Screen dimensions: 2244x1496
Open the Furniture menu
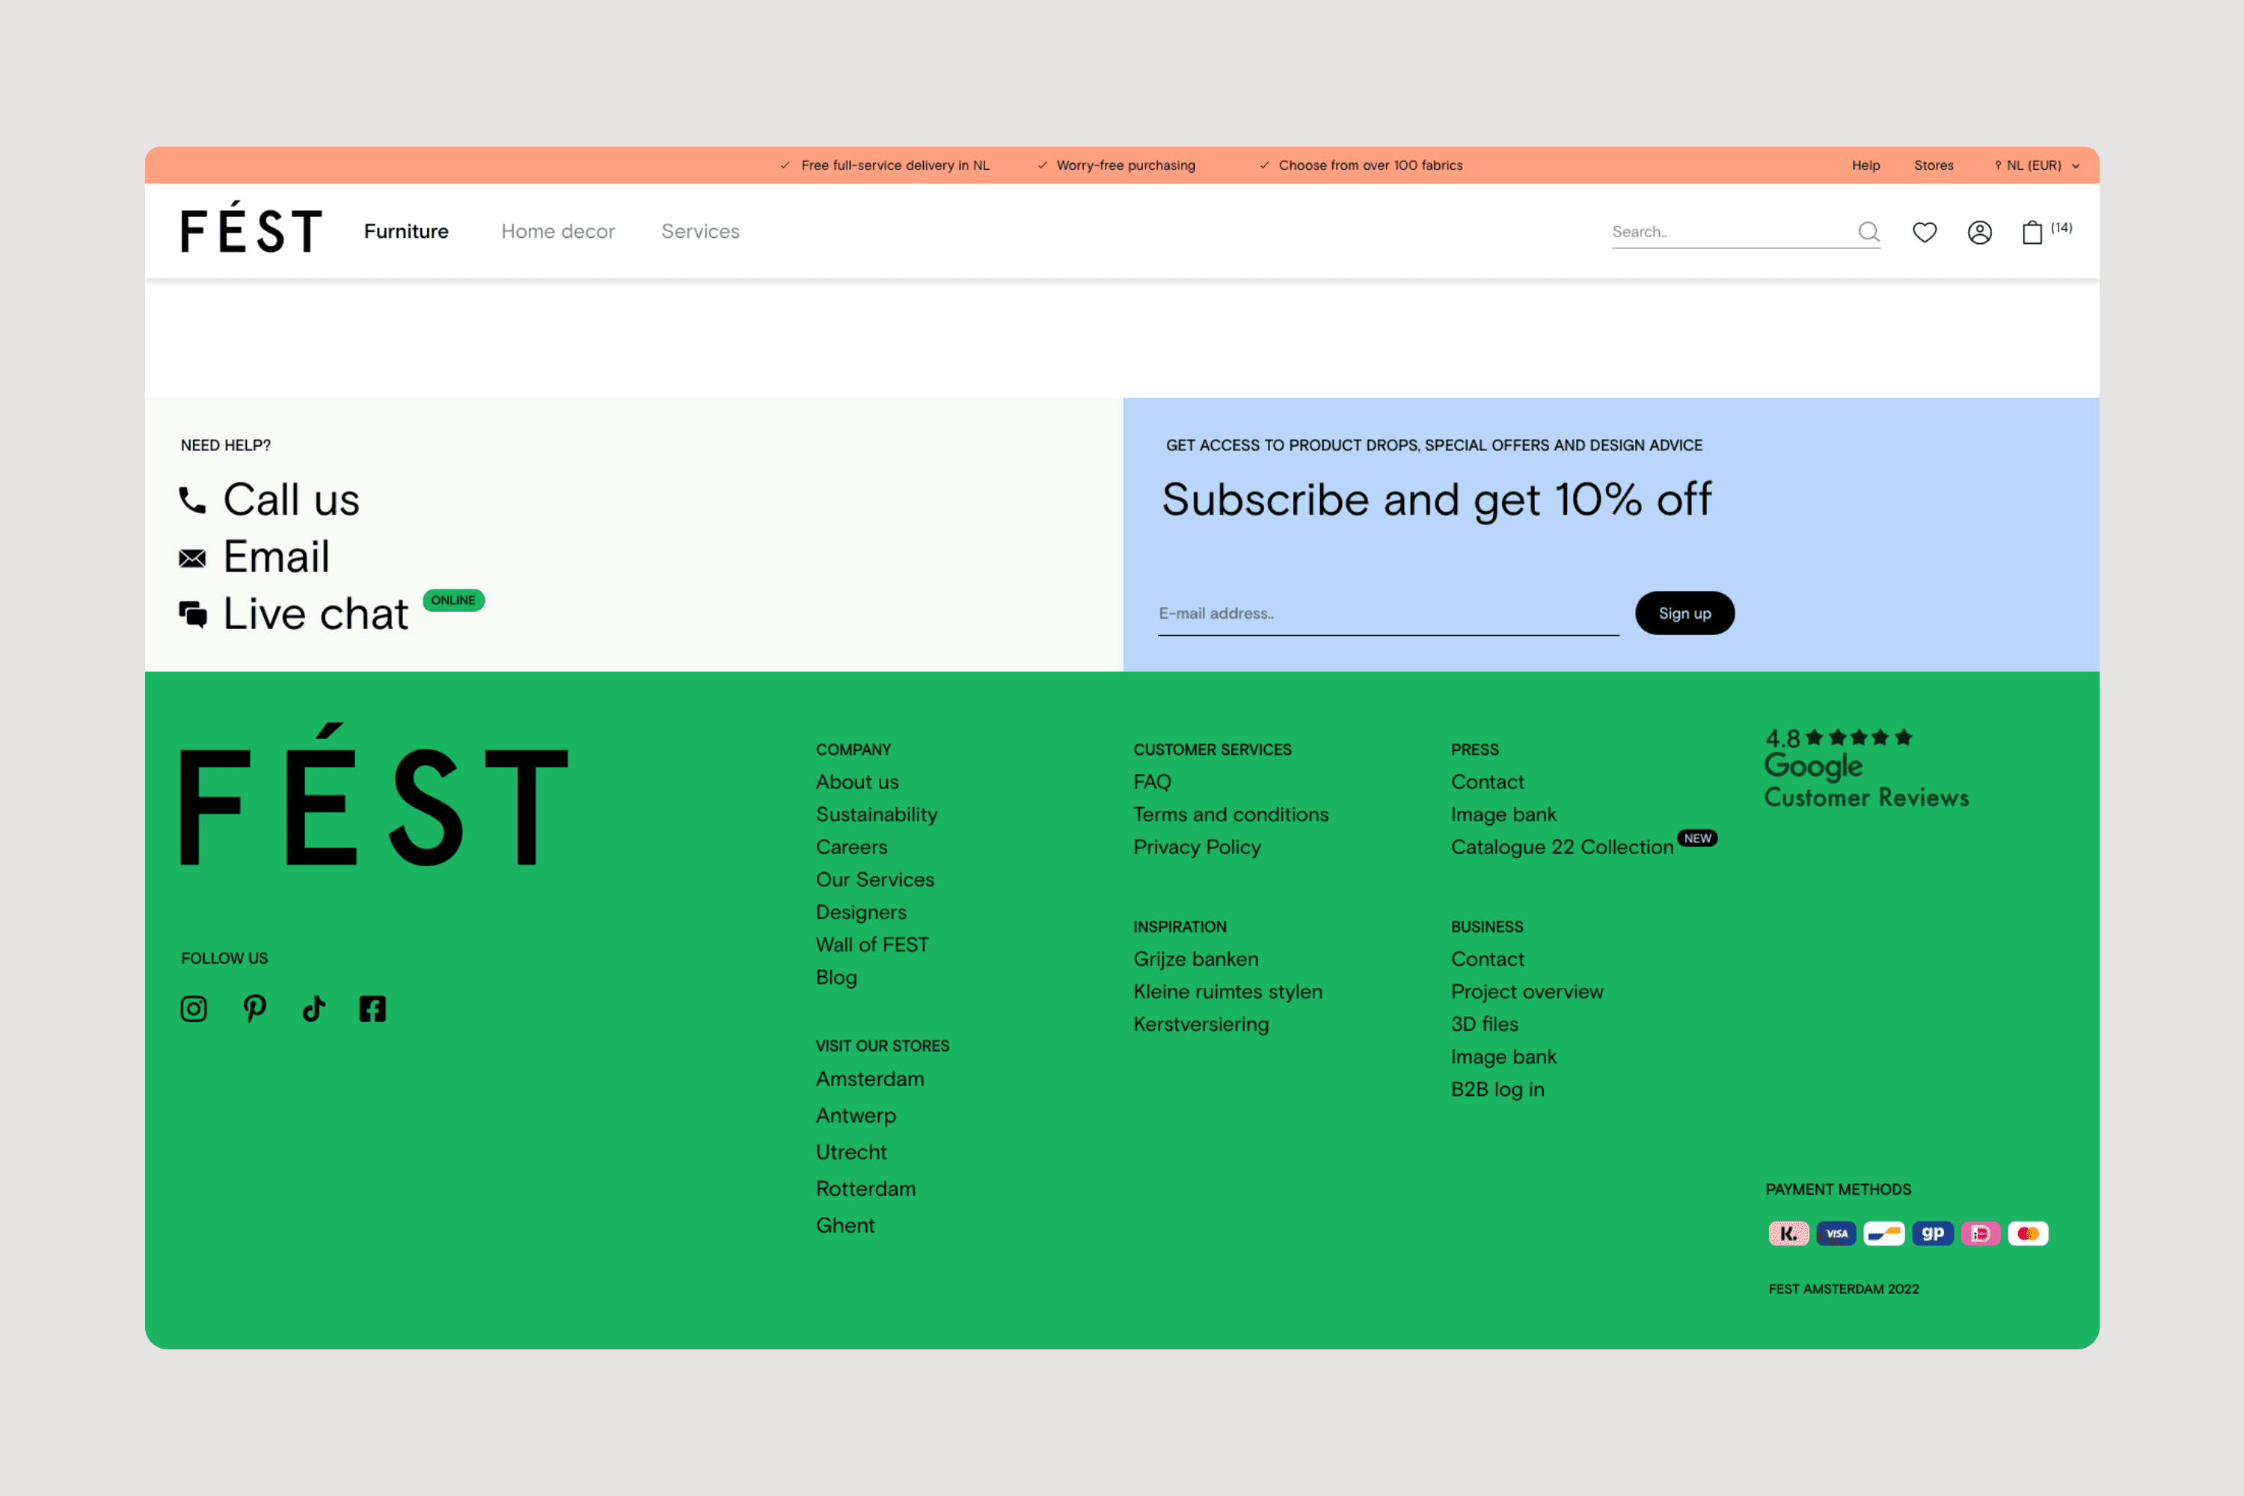point(406,232)
